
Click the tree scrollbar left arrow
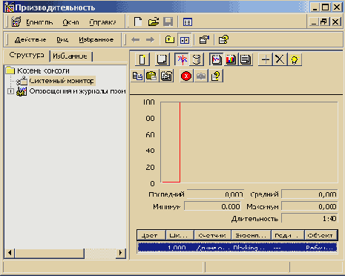[10, 253]
